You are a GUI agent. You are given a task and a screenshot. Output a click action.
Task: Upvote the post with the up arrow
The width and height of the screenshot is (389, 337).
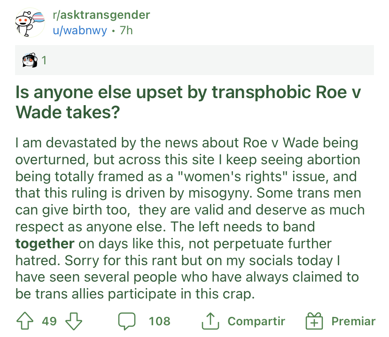25,321
